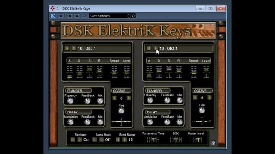Click the Portamento Time slider
The height and width of the screenshot is (154, 275).
pyautogui.click(x=153, y=140)
